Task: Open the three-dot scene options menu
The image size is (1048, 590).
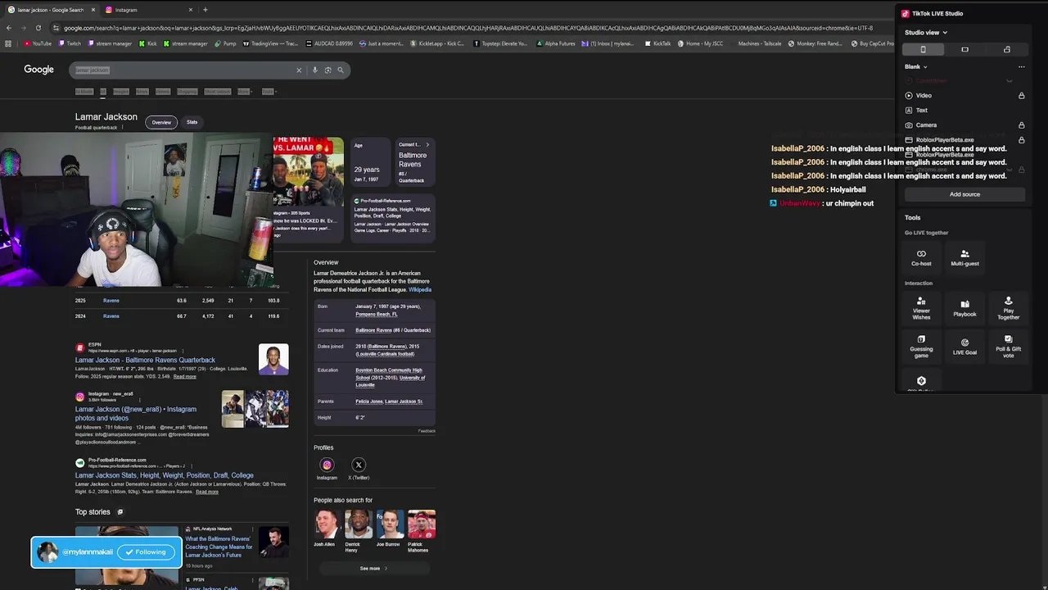Action: coord(1021,66)
